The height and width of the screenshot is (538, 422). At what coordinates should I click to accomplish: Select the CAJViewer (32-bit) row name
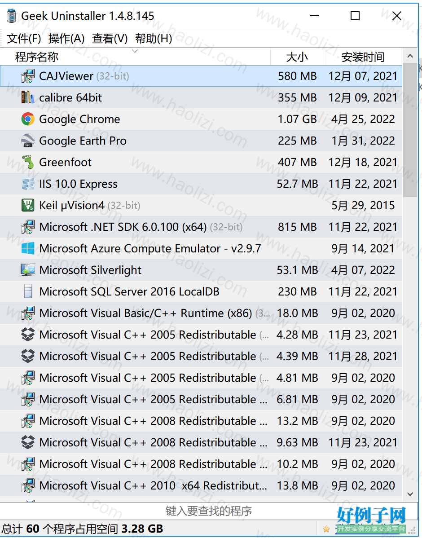(84, 76)
